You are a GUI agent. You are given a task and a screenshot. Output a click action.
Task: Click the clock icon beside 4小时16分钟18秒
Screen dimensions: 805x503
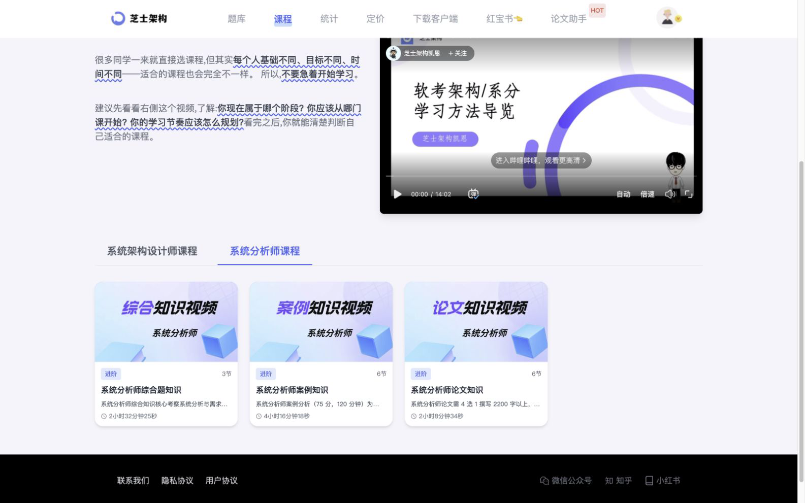point(259,416)
